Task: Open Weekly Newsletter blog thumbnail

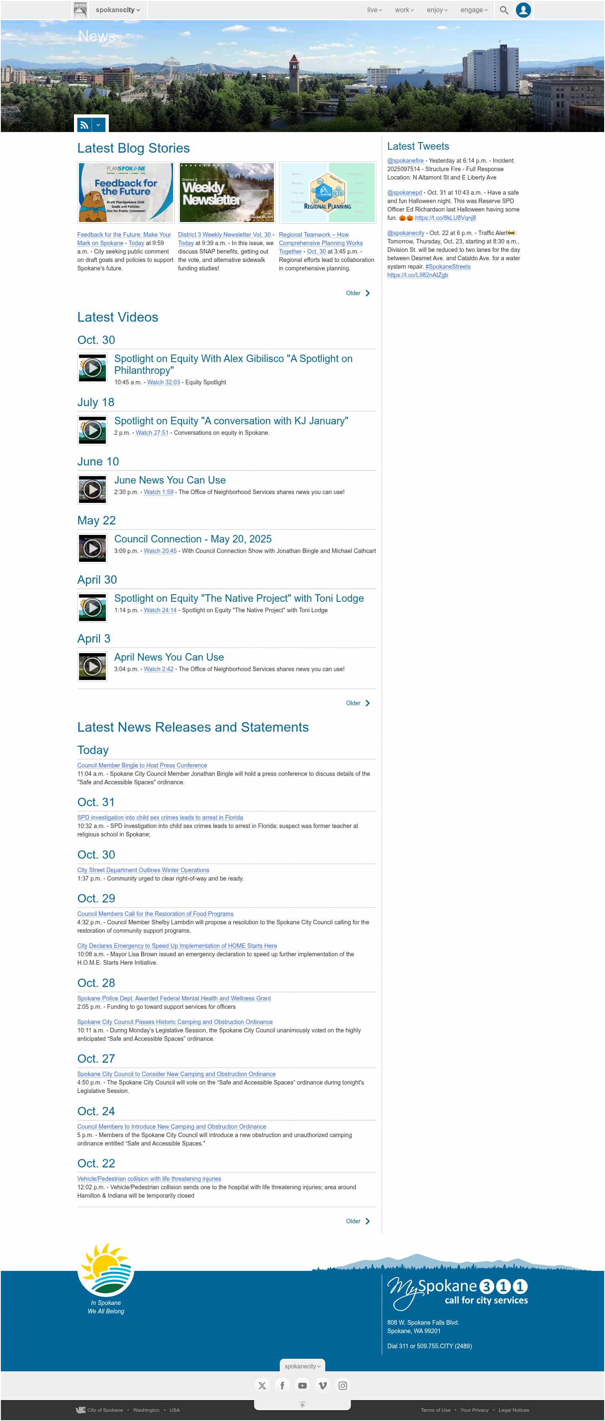Action: (x=226, y=193)
